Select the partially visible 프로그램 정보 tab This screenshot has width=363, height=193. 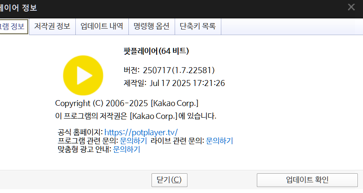pyautogui.click(x=14, y=27)
